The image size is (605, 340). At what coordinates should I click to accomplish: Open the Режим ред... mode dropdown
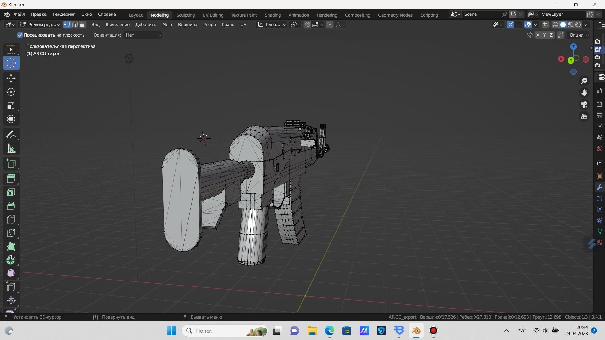(40, 25)
